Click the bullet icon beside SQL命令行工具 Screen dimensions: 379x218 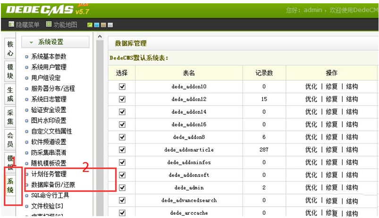click(27, 196)
